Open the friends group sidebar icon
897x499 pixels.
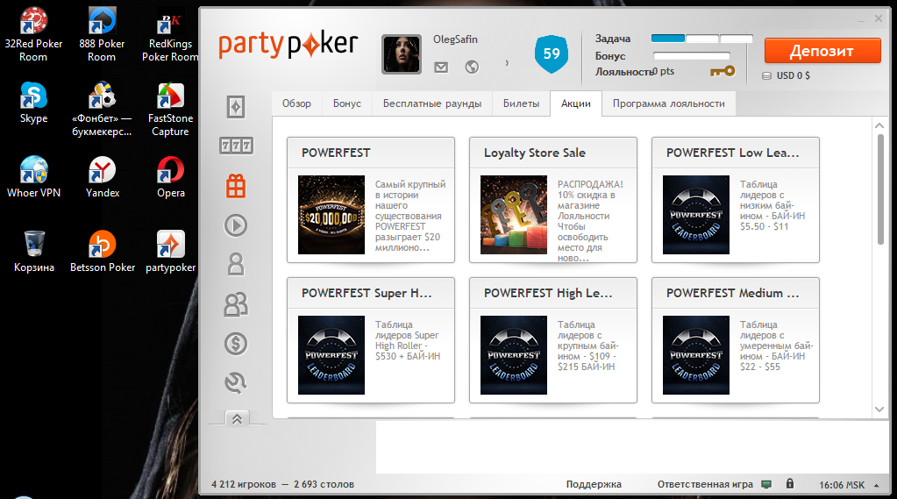(236, 304)
